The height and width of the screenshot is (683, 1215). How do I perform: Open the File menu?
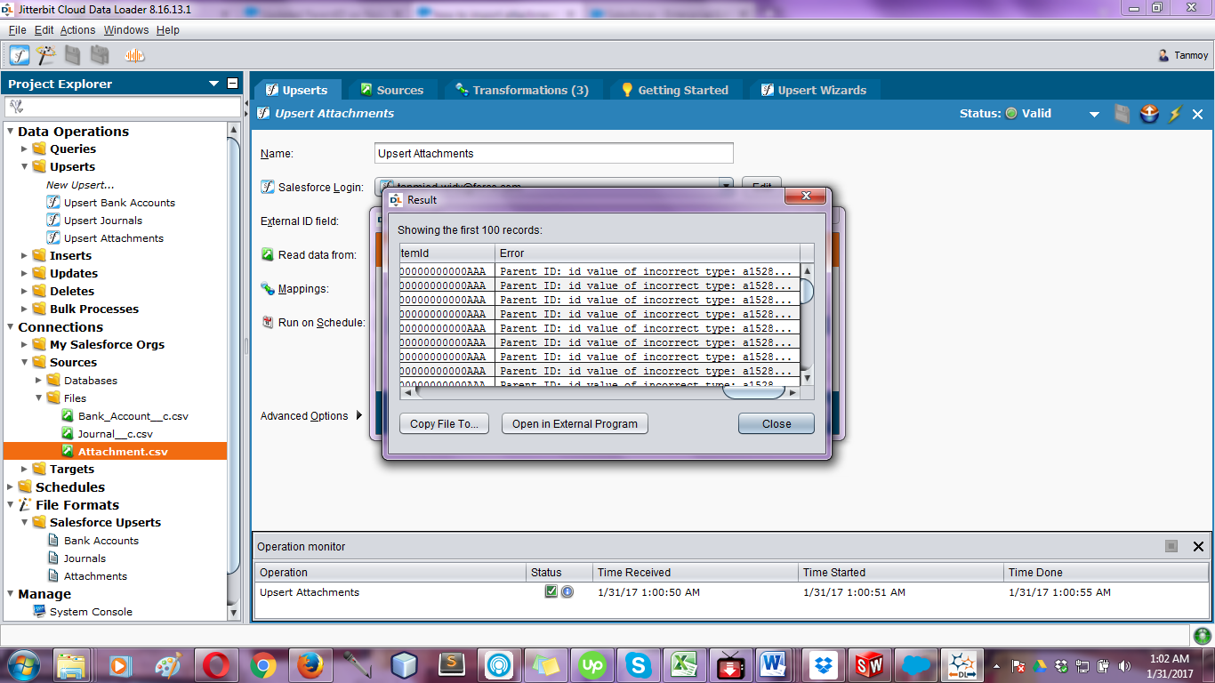pos(18,29)
